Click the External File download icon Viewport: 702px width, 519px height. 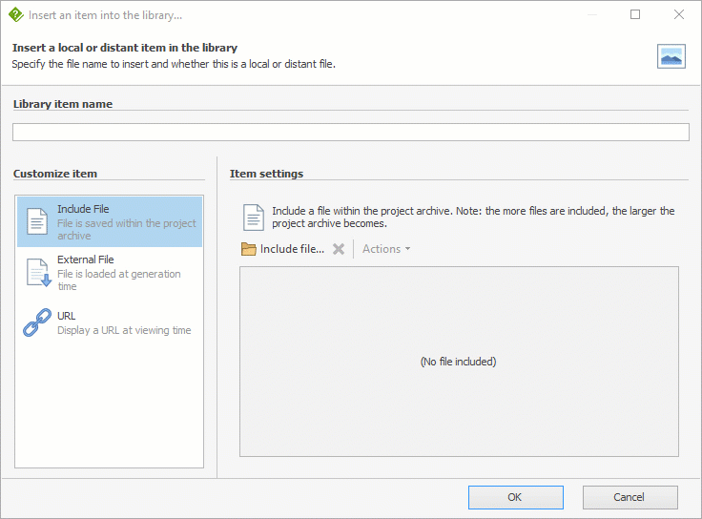37,273
